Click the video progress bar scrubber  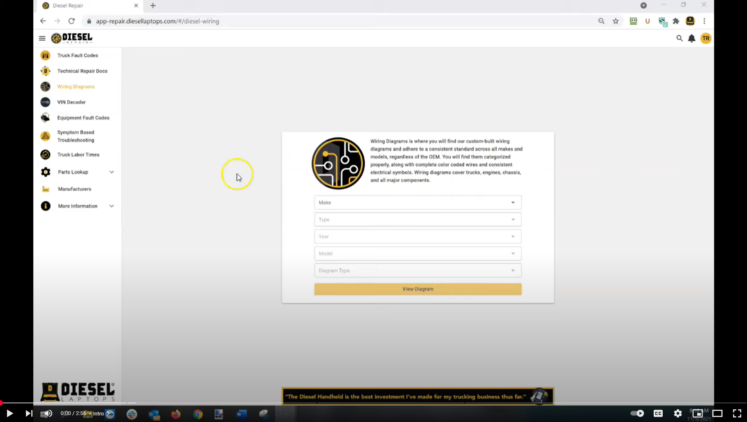coord(1,403)
